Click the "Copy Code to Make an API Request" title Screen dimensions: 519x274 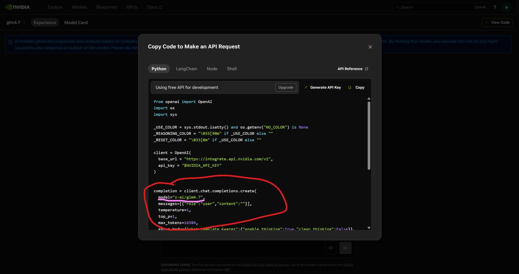coord(194,47)
